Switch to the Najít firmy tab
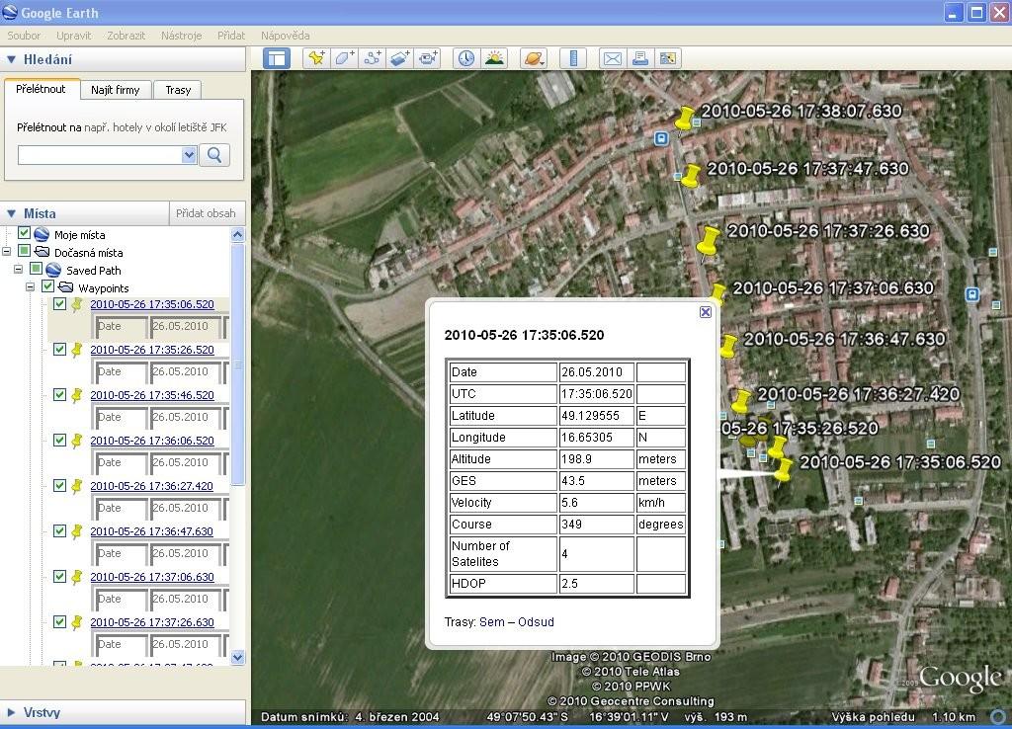1012x729 pixels. tap(116, 90)
